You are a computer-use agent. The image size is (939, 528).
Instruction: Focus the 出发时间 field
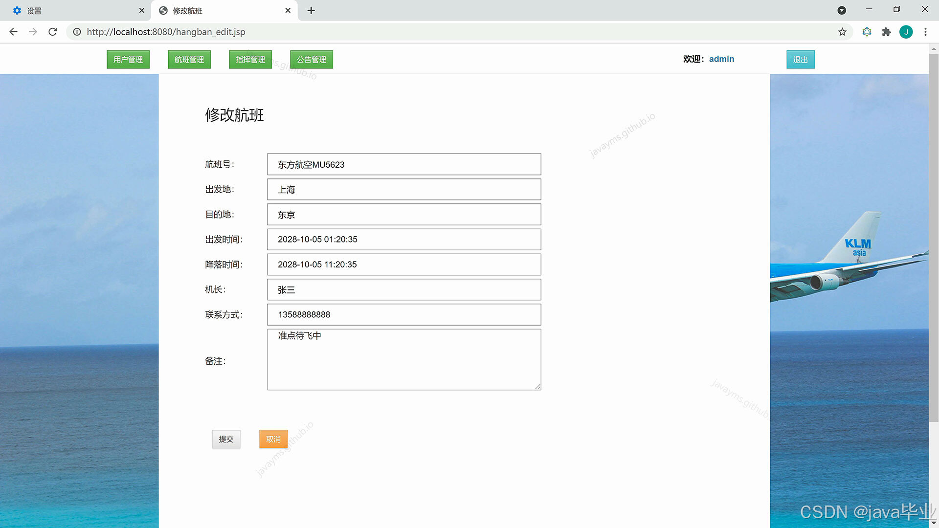tap(404, 240)
